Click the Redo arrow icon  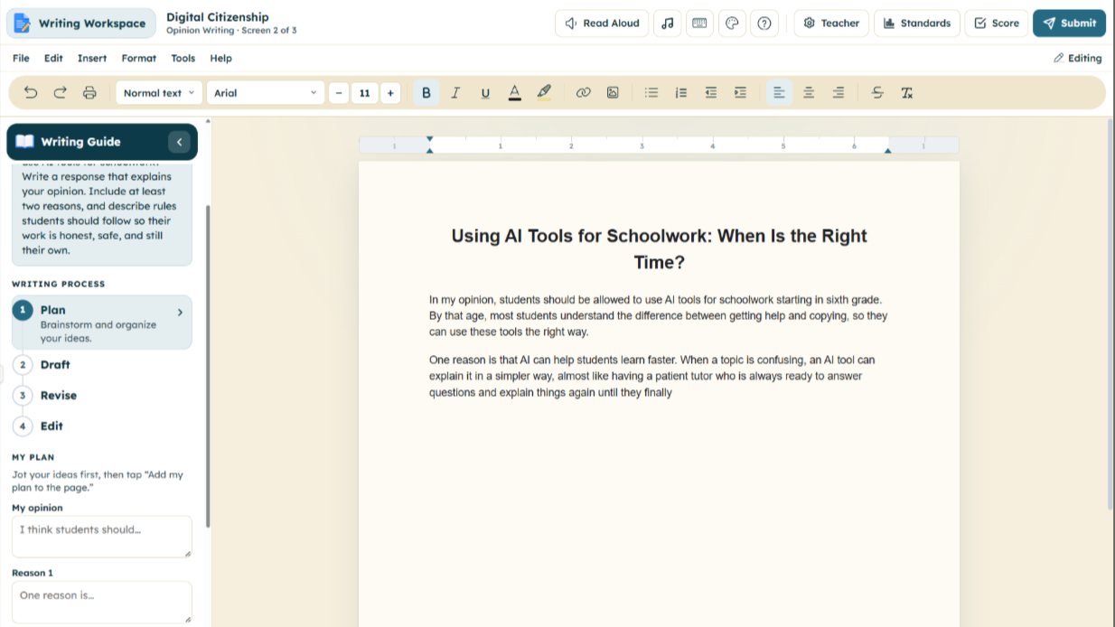click(x=61, y=92)
